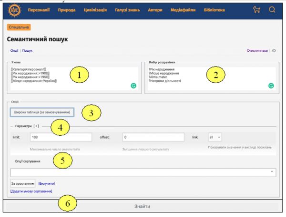The height and width of the screenshot is (217, 286).
Task: Click the info icon beside Очистити все
Action: (x=274, y=51)
